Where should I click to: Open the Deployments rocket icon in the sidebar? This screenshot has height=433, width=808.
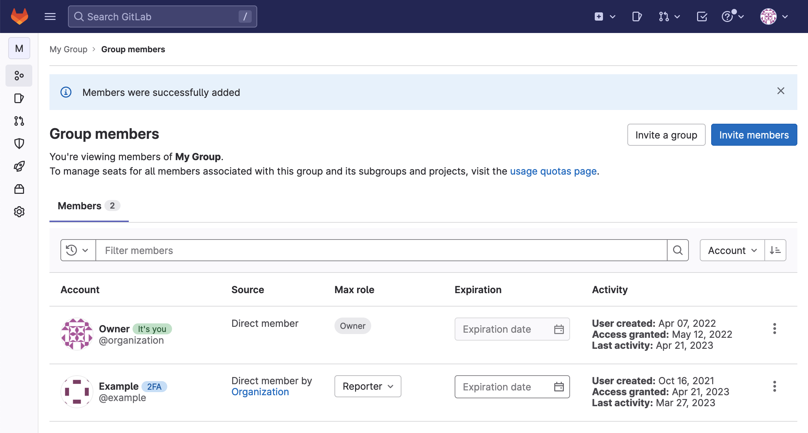coord(19,166)
